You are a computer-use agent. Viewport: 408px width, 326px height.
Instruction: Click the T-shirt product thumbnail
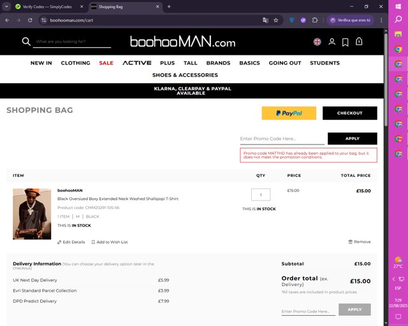[32, 214]
